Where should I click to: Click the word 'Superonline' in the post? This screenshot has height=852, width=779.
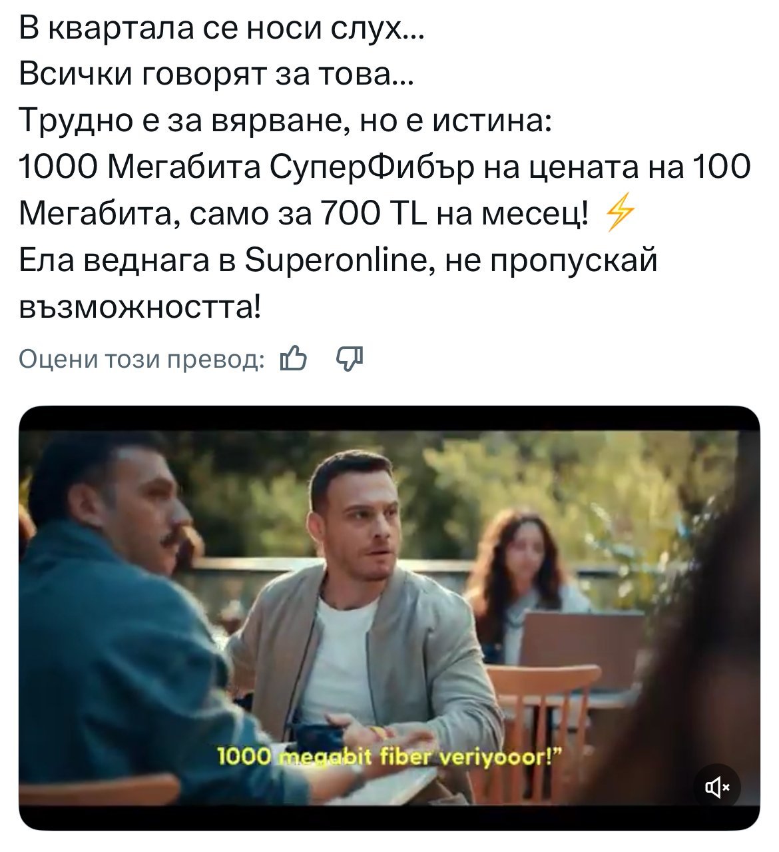340,260
